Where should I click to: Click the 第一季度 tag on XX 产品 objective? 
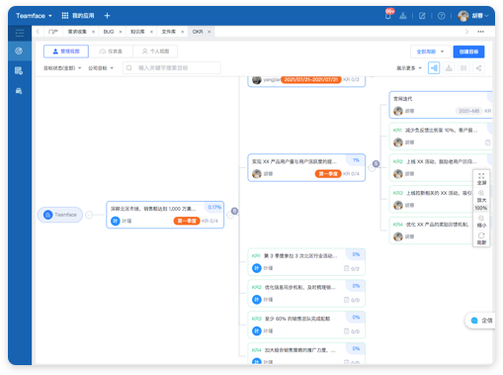328,174
